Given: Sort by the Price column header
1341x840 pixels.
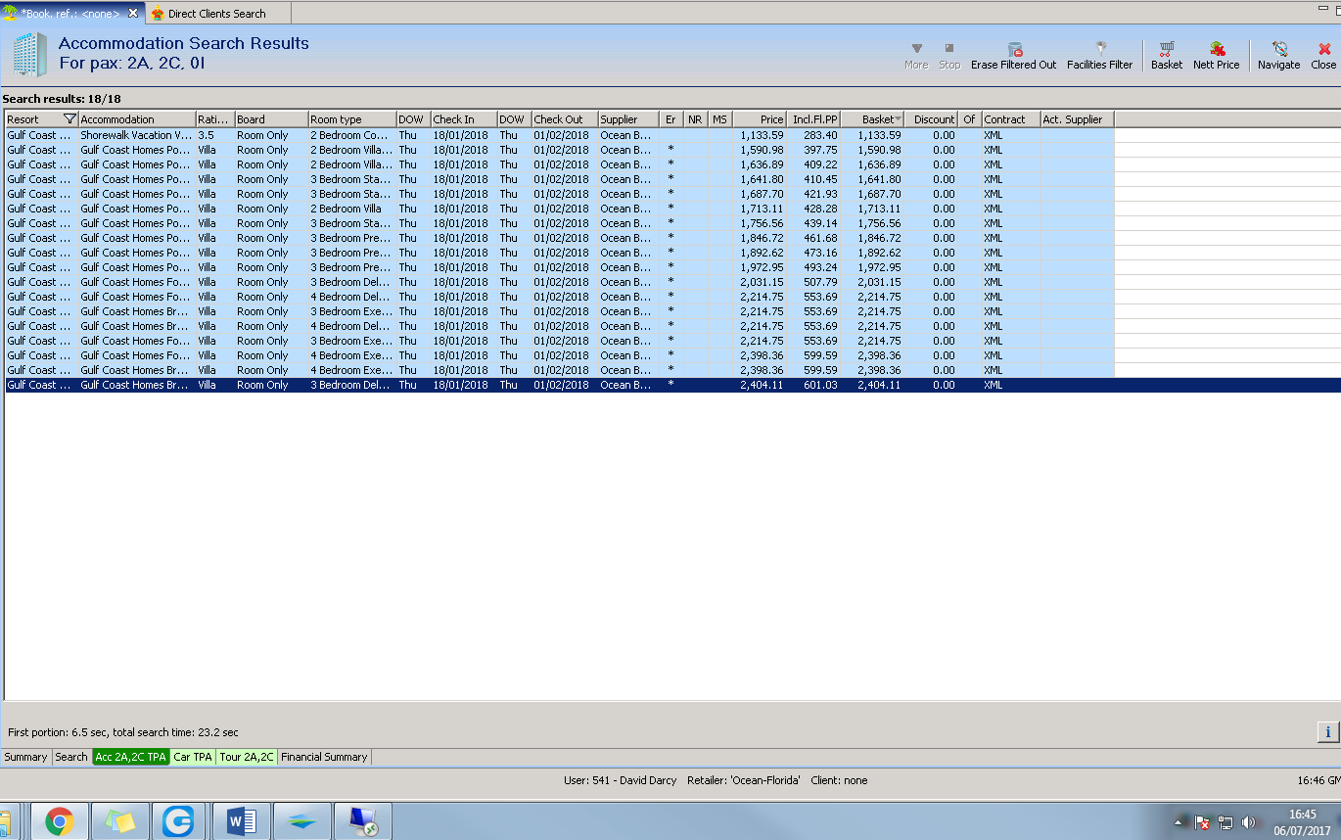Looking at the screenshot, I should click(x=761, y=119).
